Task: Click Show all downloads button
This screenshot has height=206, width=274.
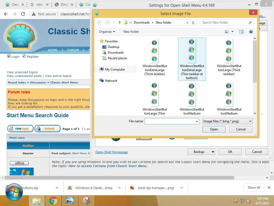Action: pos(254,187)
